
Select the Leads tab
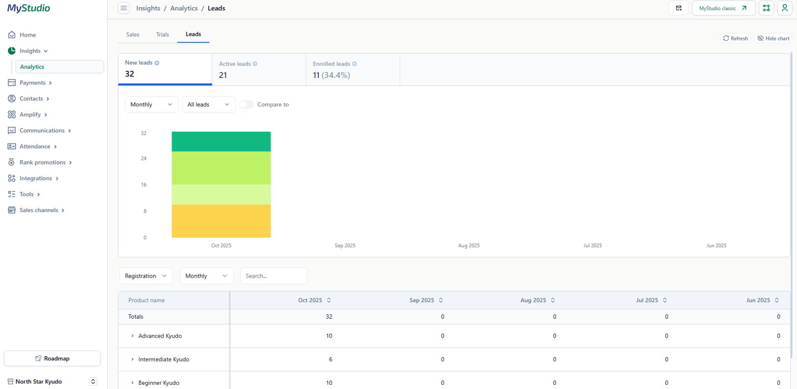pos(193,34)
